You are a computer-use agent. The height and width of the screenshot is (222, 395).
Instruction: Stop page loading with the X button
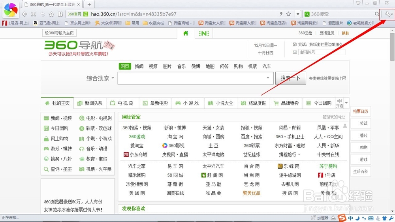(33, 14)
